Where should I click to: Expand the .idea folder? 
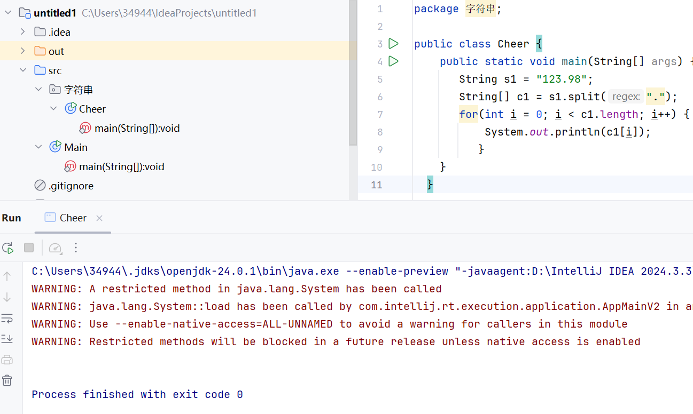[x=22, y=31]
